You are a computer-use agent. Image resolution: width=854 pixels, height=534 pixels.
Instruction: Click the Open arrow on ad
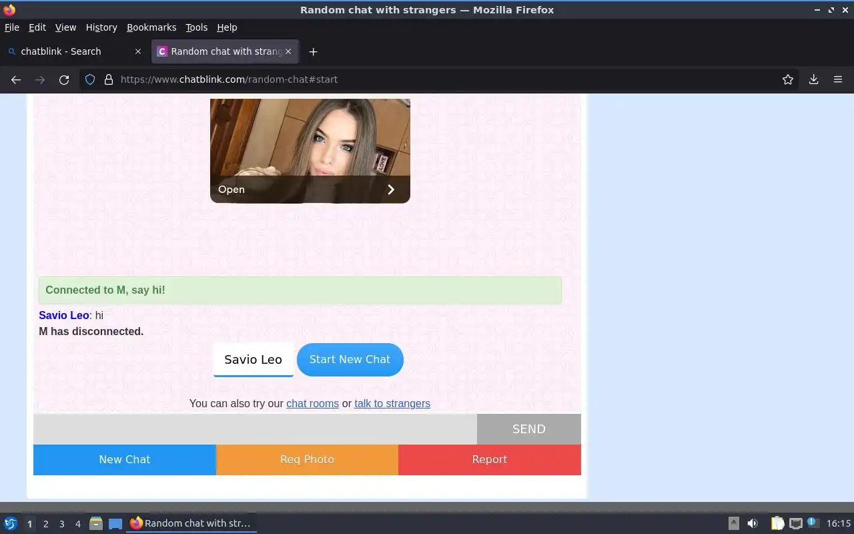click(391, 190)
